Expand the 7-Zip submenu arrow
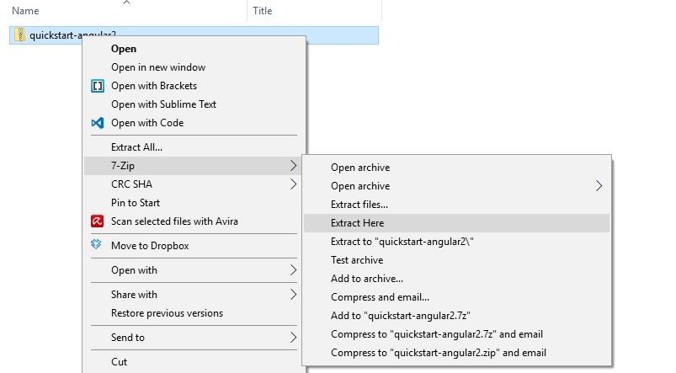Image resolution: width=676 pixels, height=373 pixels. (x=293, y=166)
